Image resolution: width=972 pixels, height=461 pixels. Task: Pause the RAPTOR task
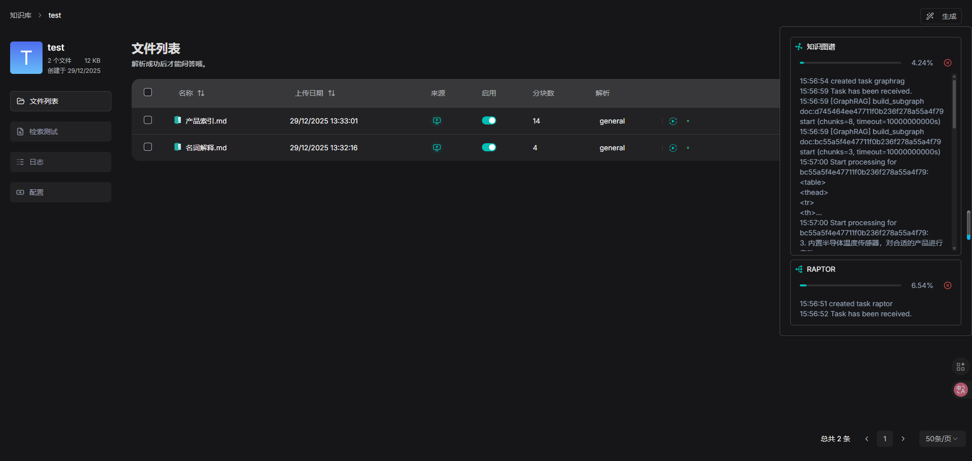[x=948, y=285]
